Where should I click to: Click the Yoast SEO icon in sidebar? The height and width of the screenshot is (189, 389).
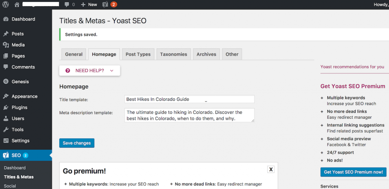tap(6, 156)
